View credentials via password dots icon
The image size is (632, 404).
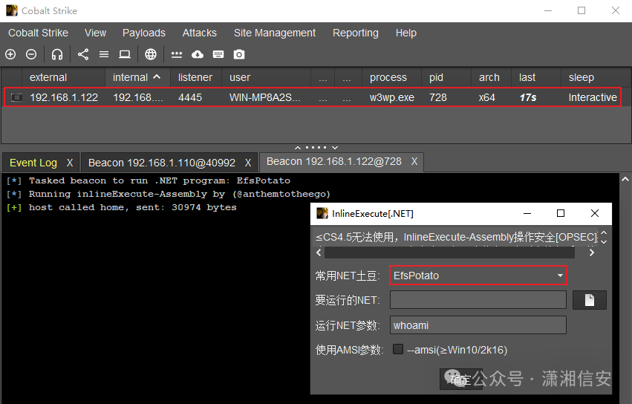click(177, 54)
